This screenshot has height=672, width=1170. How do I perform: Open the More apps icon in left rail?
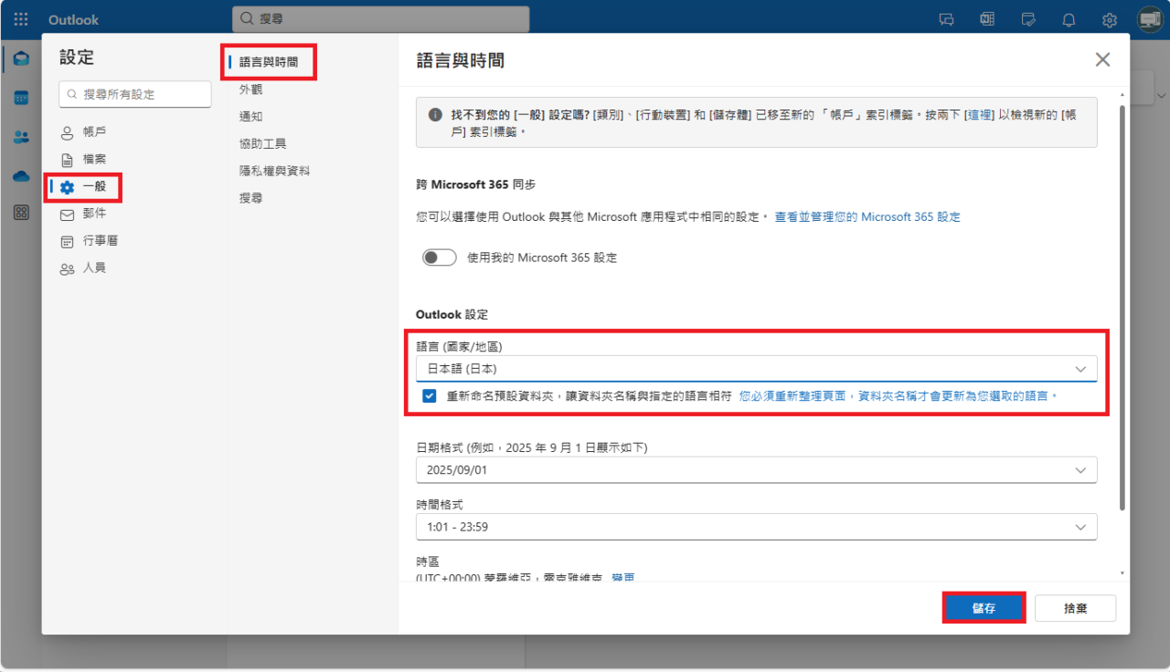[21, 213]
